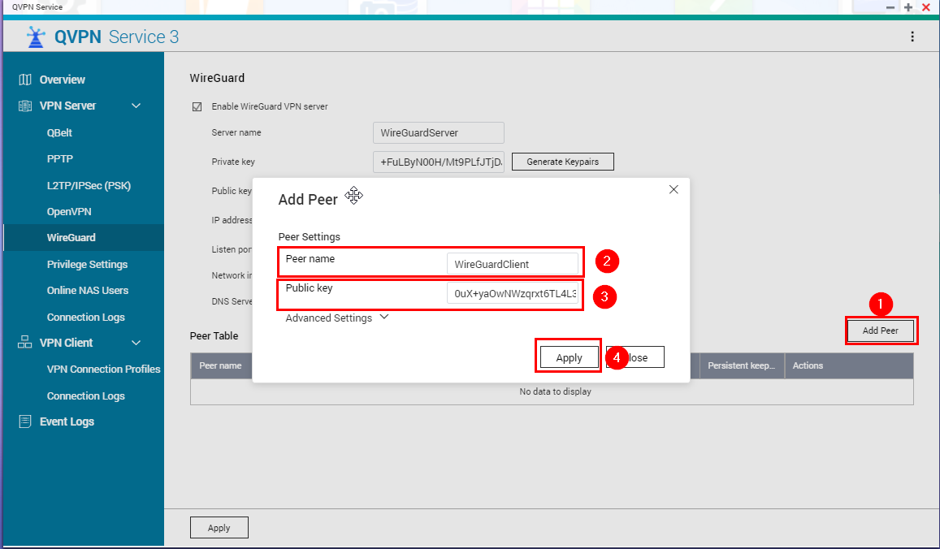
Task: Click the Peer name input field
Action: pyautogui.click(x=513, y=264)
